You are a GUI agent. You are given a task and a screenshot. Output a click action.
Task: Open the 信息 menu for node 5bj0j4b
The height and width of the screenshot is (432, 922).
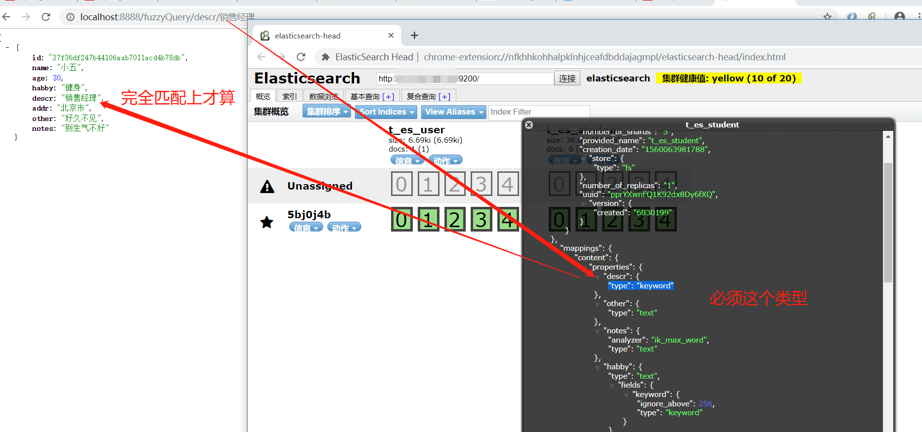click(x=306, y=227)
